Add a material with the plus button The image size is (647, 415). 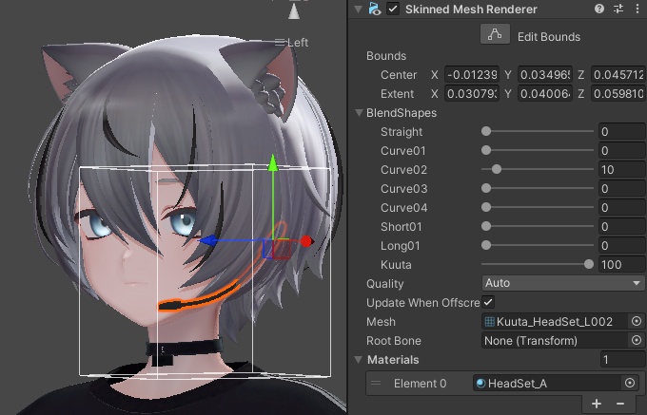[x=597, y=404]
